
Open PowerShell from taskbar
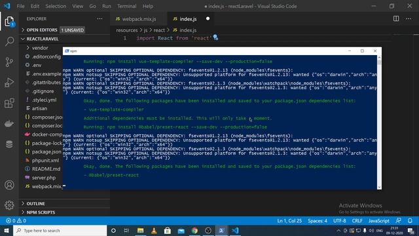221,231
